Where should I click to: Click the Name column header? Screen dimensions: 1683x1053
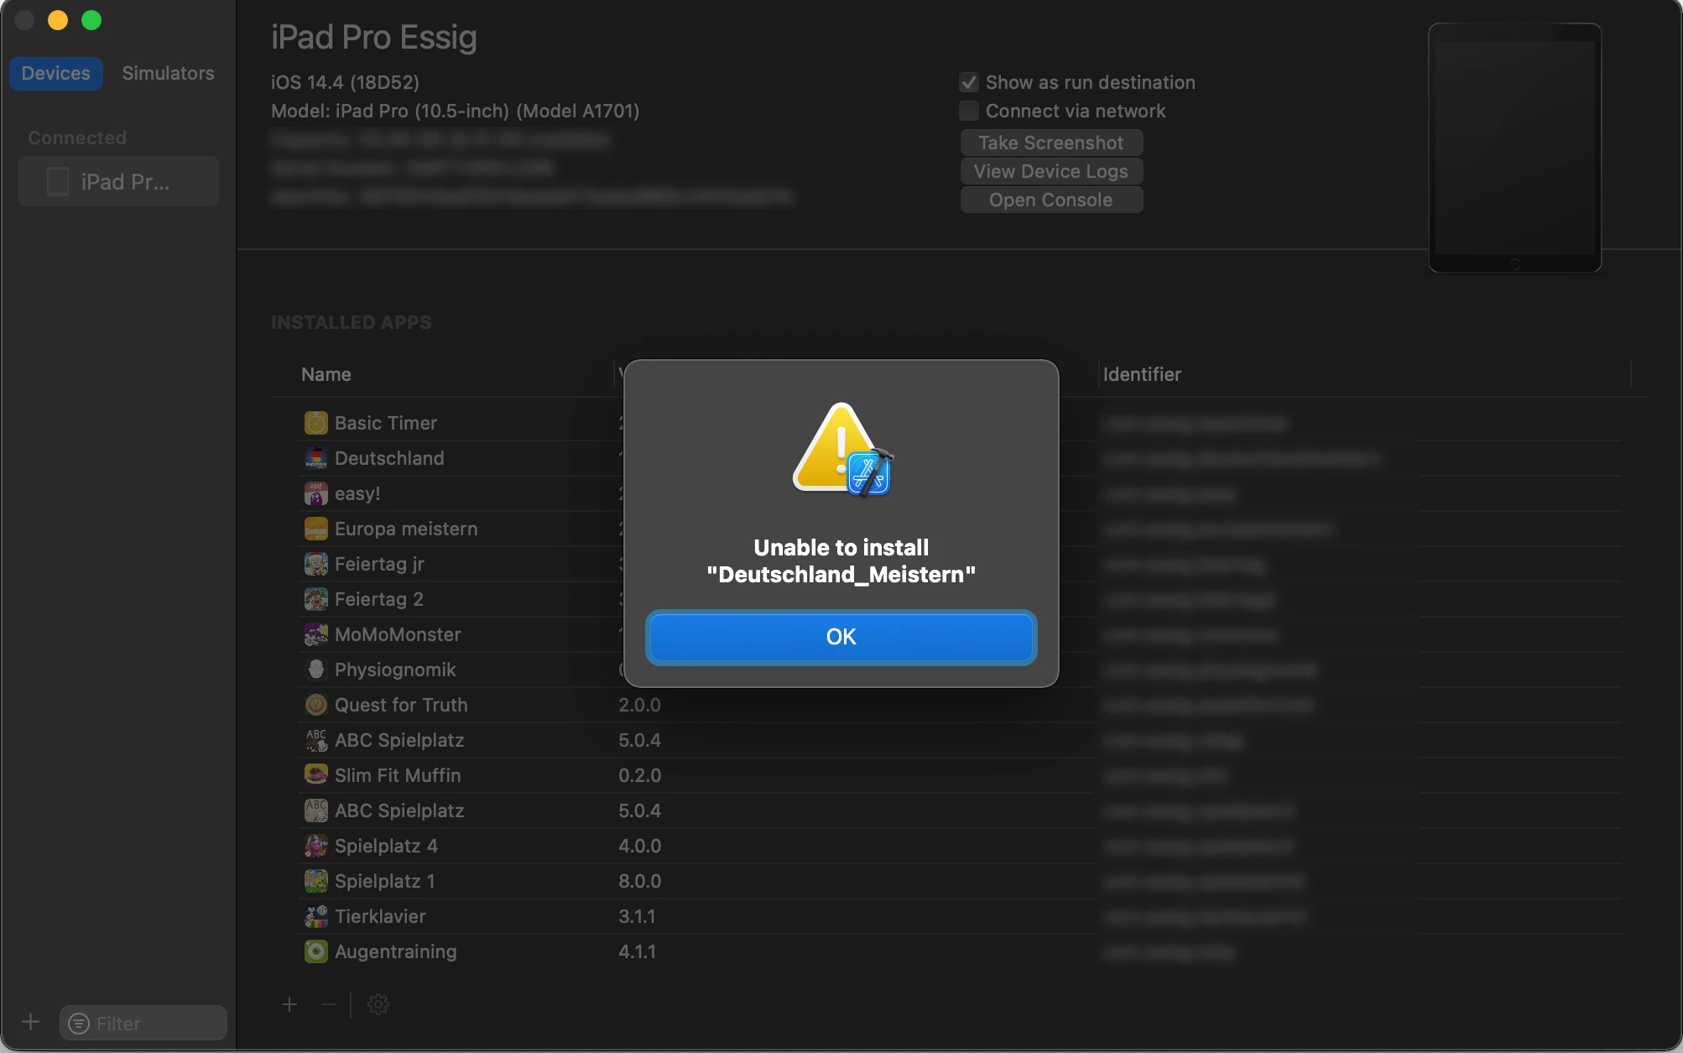coord(326,374)
